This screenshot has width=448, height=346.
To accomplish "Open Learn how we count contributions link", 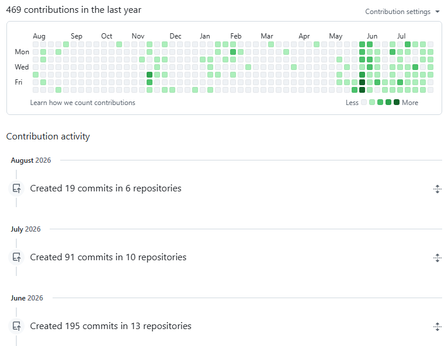I will [x=82, y=103].
